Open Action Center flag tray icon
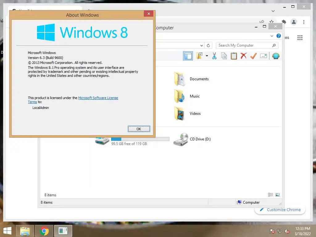316x237 pixels. 272,231
